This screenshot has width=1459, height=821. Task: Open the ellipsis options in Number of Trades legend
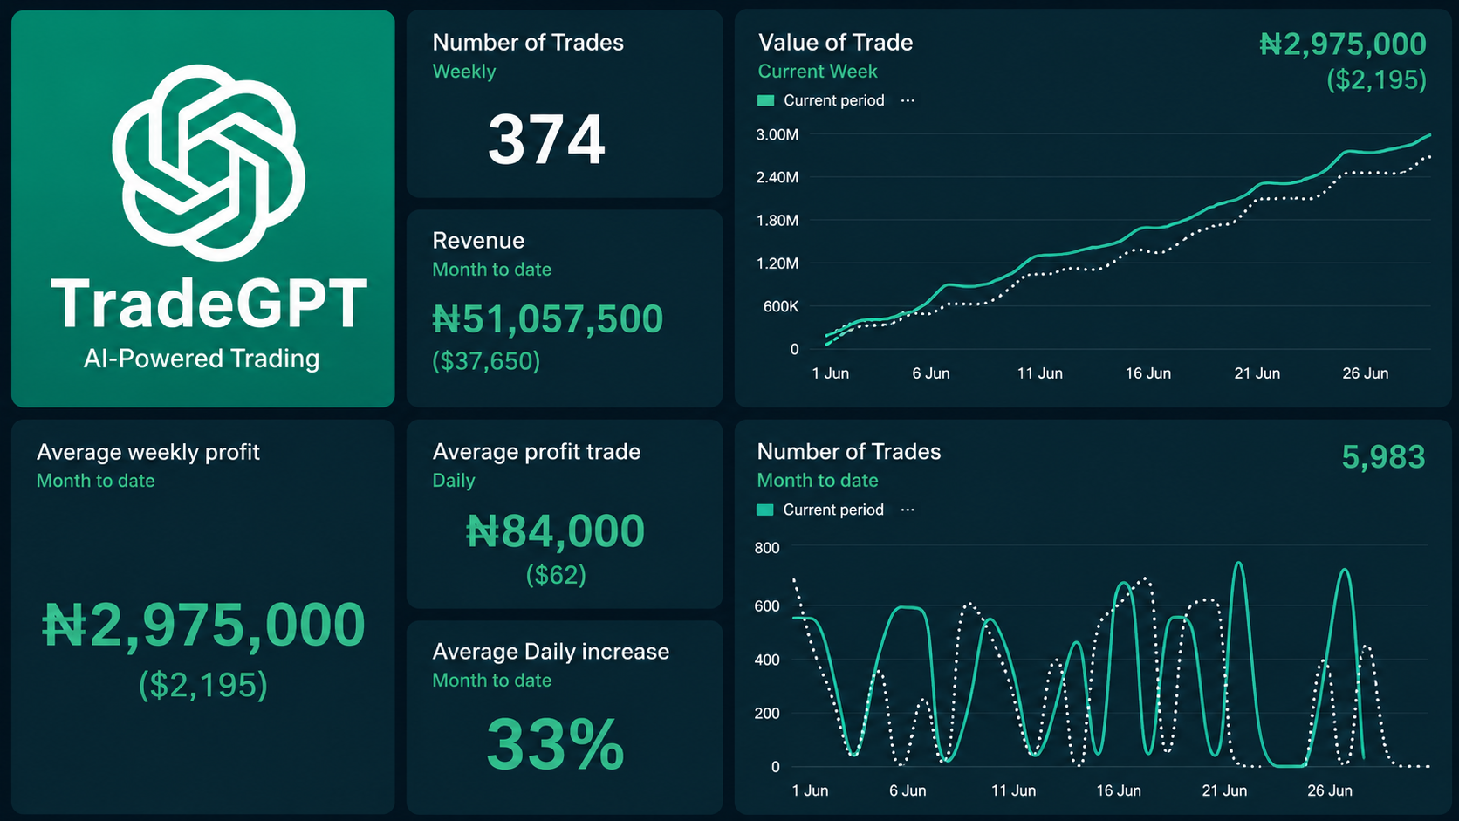click(x=908, y=510)
